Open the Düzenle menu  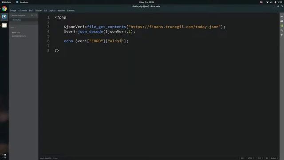pyautogui.click(x=23, y=11)
